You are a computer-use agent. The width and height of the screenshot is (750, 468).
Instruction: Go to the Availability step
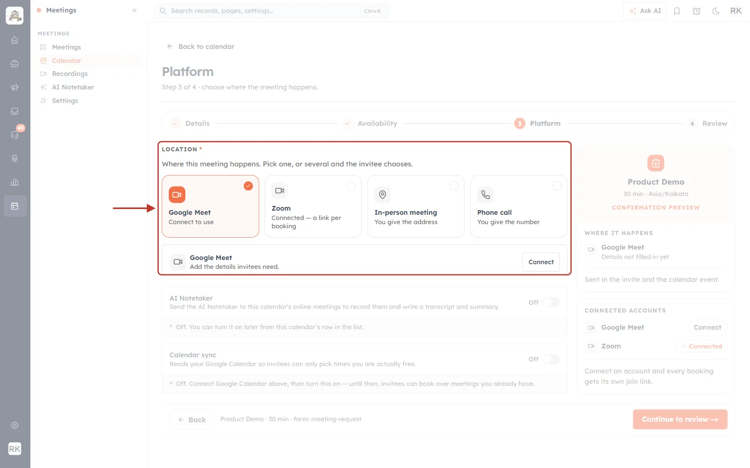pyautogui.click(x=370, y=123)
